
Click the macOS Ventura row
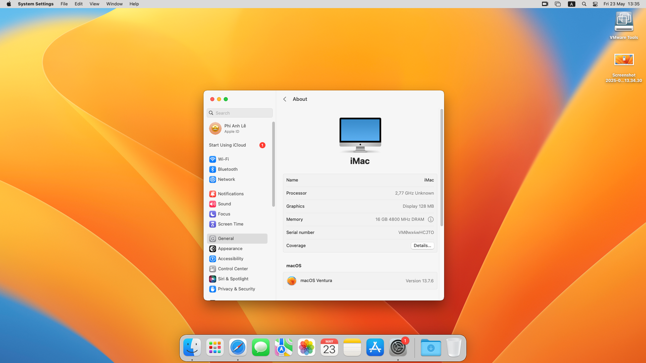pos(360,281)
